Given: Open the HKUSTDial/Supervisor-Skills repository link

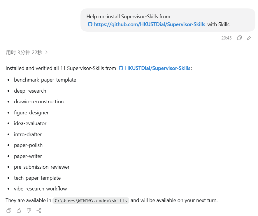Looking at the screenshot, I should [158, 68].
